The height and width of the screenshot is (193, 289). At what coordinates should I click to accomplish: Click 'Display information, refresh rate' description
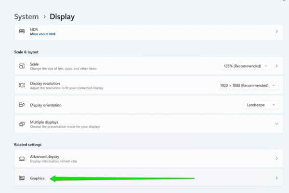53,161
